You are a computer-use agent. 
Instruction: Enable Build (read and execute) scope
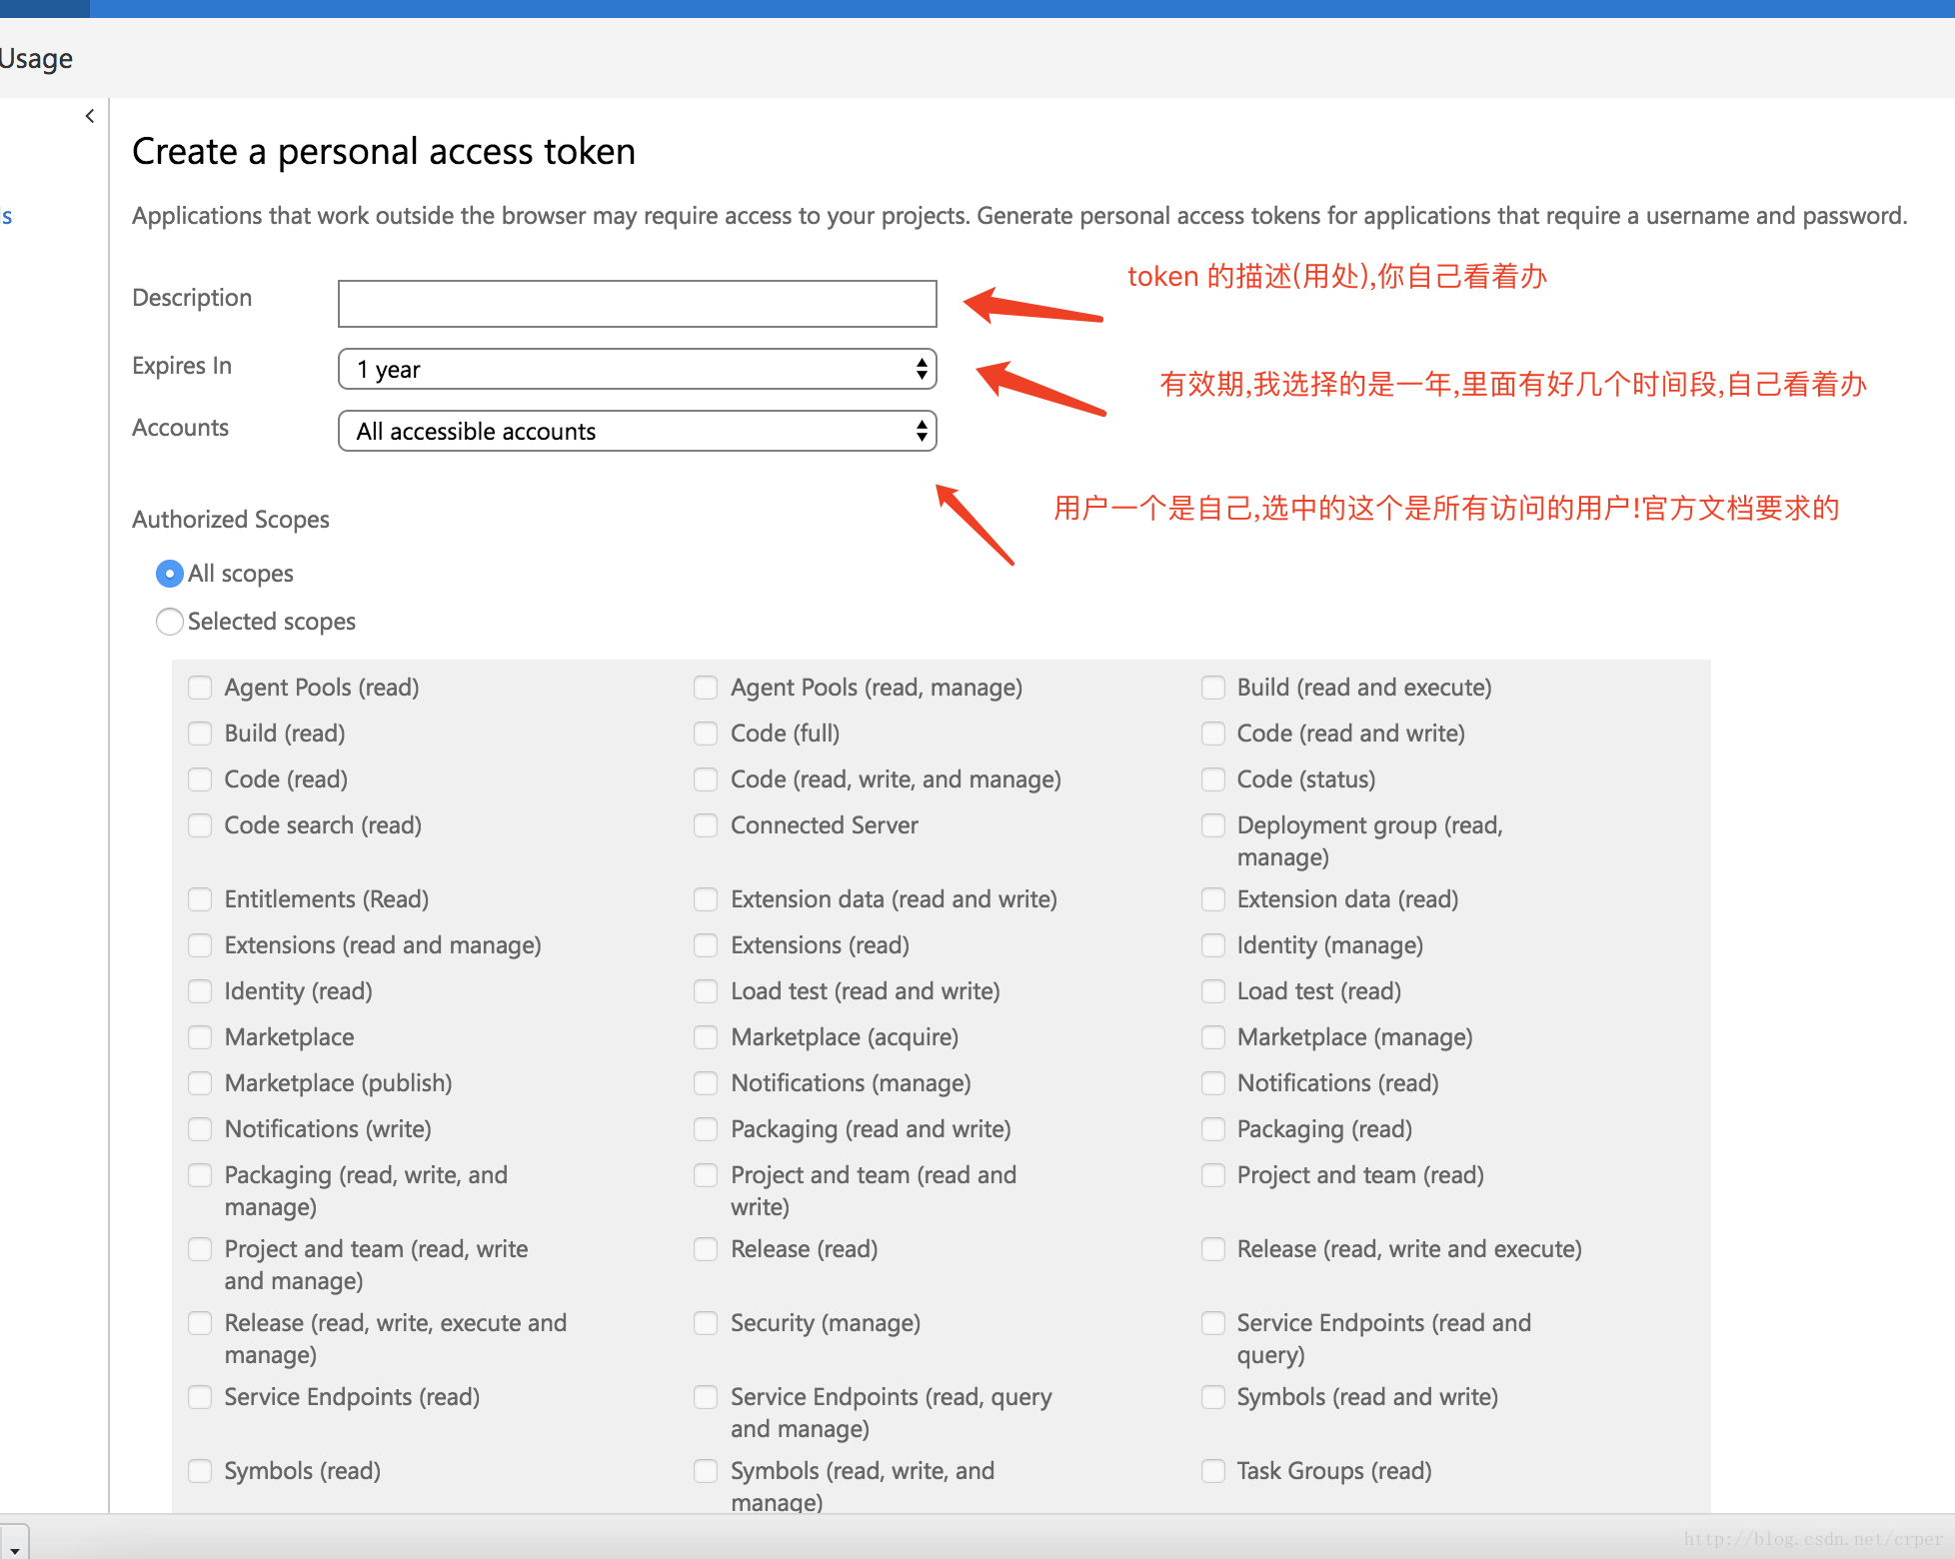tap(1213, 688)
